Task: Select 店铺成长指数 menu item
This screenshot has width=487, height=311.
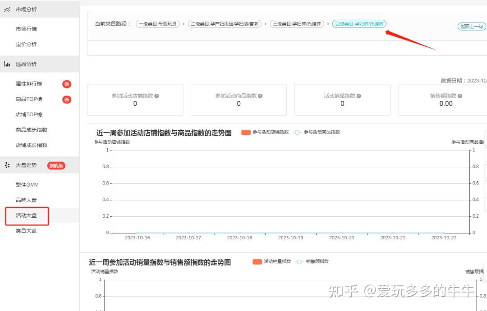Action: pyautogui.click(x=32, y=145)
